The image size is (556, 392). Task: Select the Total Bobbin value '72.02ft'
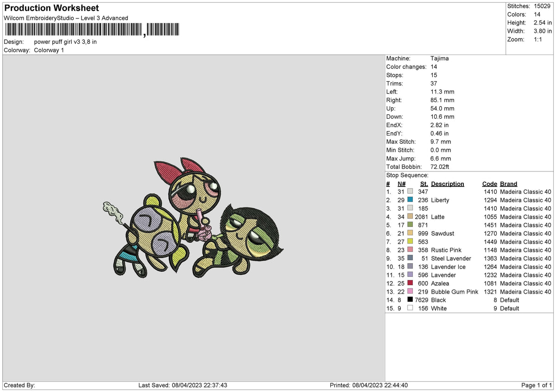coord(440,167)
